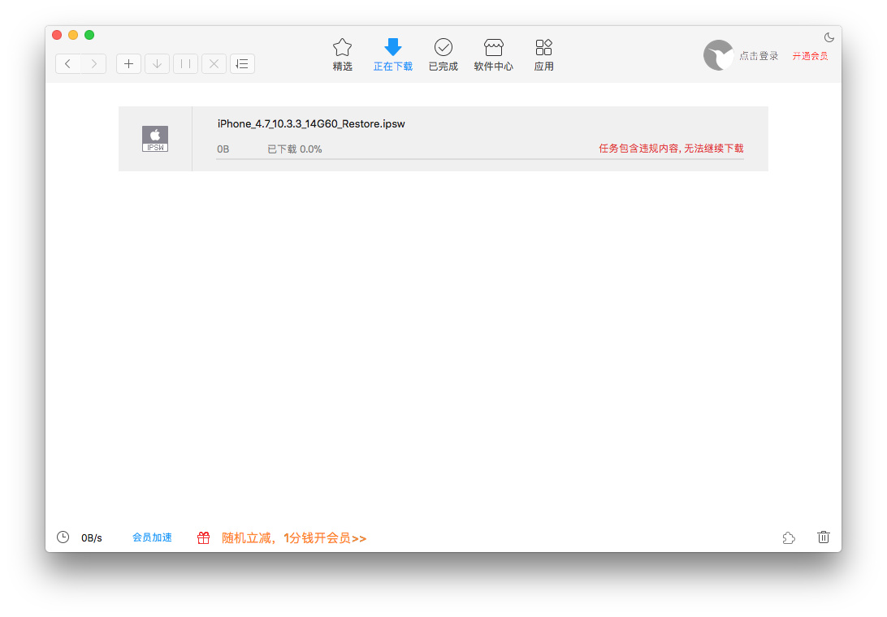887x617 pixels.
Task: Minimize the window with the yellow button
Action: [x=73, y=35]
